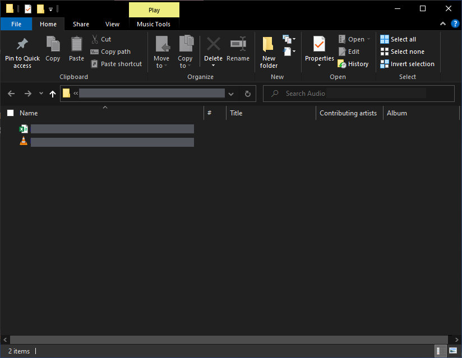462x358 pixels.
Task: Expand the Properties dropdown arrow
Action: pos(320,66)
